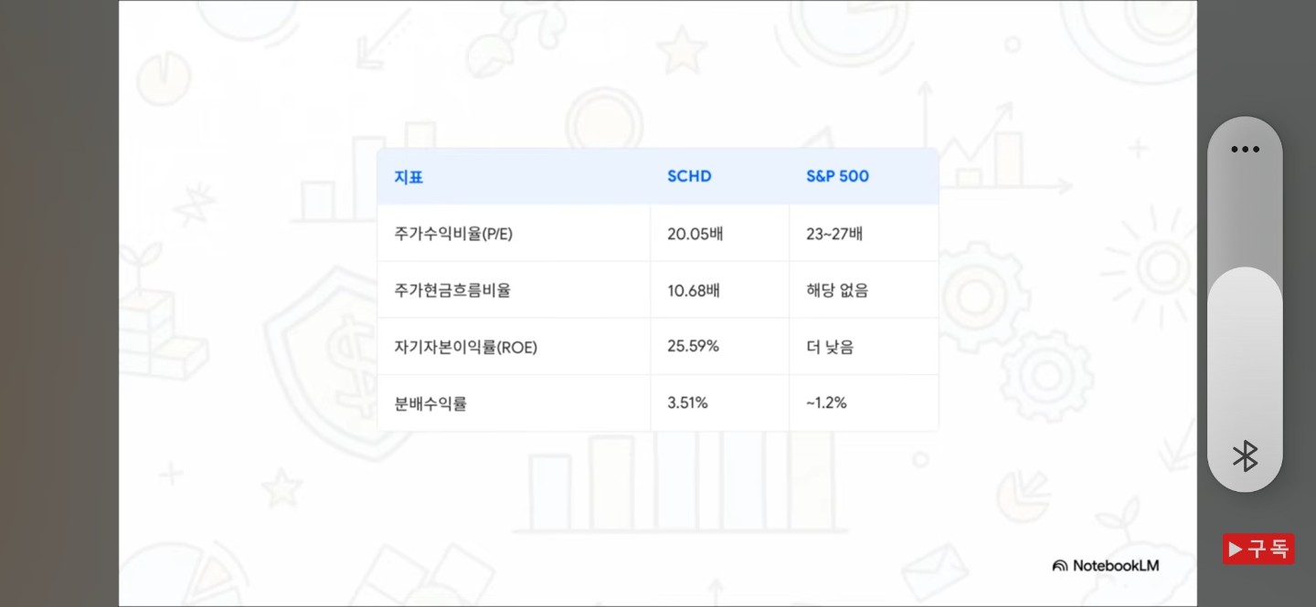Click the 자기자본이익률(ROE) row label

coord(466,347)
